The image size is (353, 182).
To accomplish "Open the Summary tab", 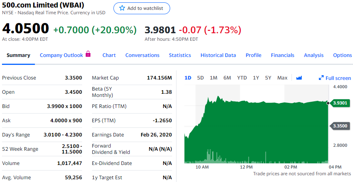I will (19, 55).
